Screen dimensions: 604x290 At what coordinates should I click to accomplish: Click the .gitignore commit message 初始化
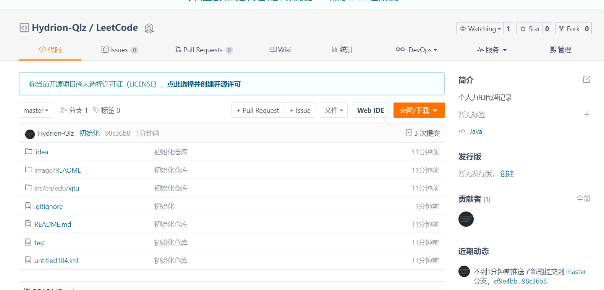164,207
